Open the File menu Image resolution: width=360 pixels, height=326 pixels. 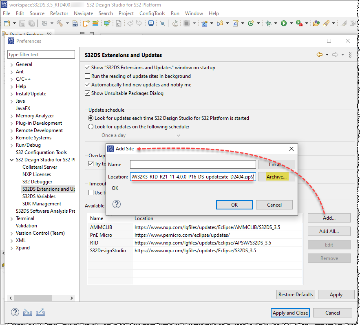click(7, 13)
